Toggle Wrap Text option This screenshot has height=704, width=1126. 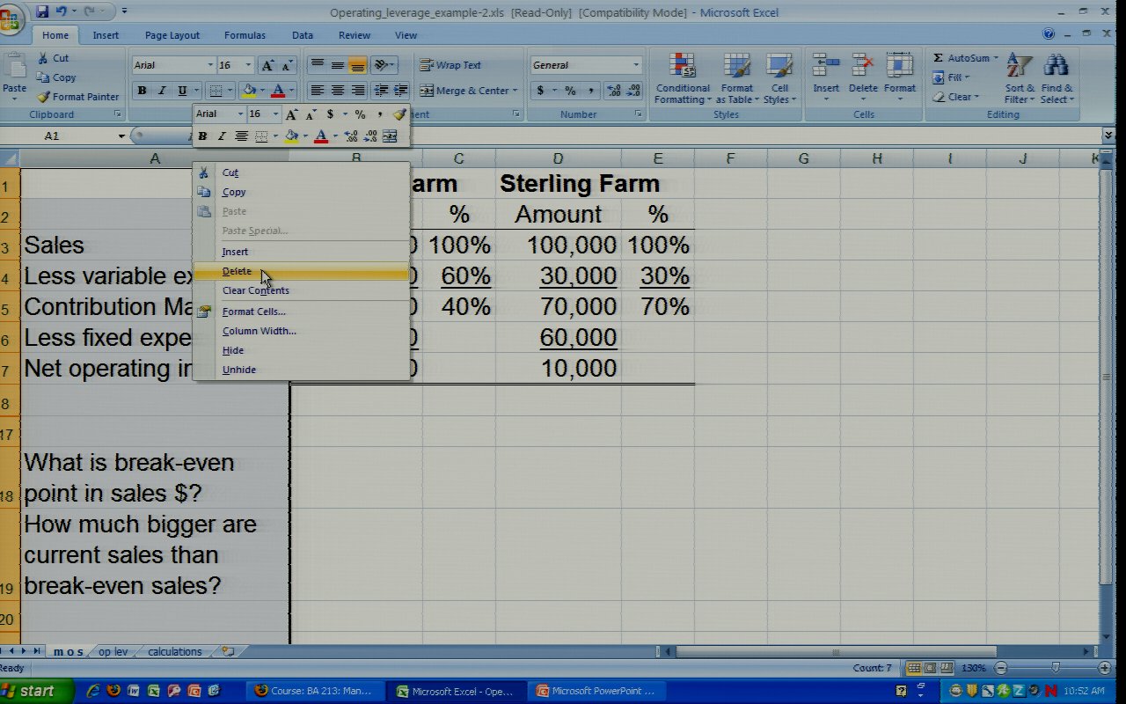[x=450, y=65]
